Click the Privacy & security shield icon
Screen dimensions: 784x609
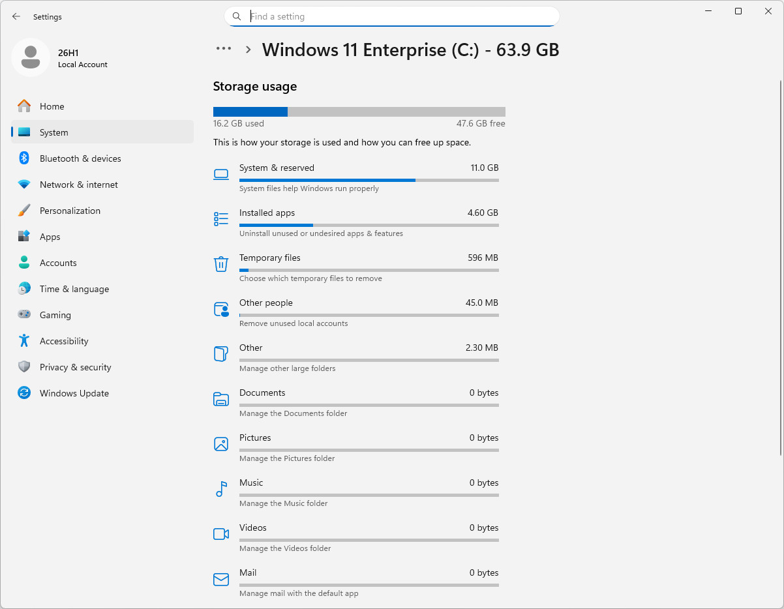[x=24, y=367]
